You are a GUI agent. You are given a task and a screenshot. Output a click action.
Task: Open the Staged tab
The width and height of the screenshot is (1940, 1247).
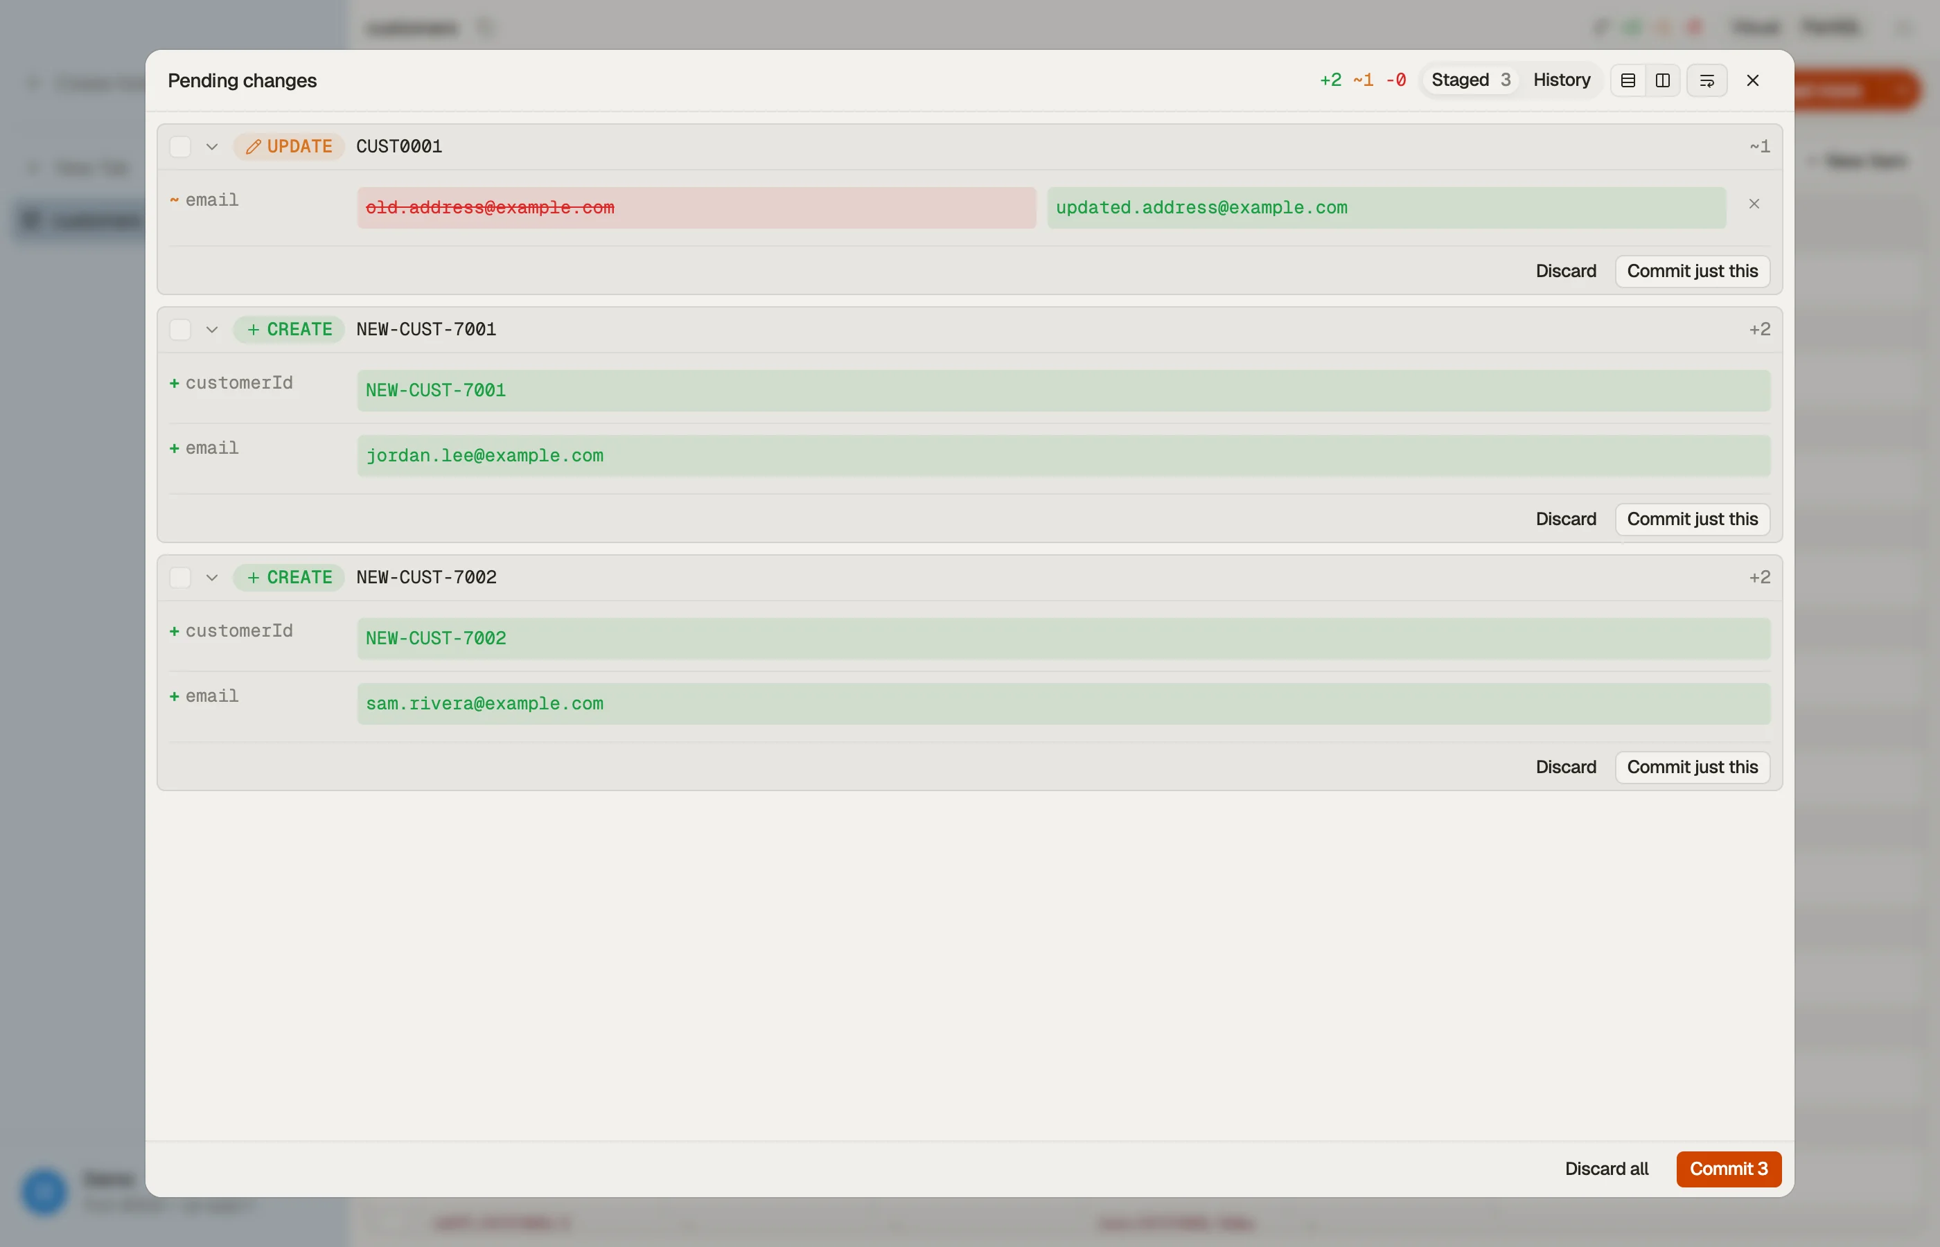[1470, 80]
